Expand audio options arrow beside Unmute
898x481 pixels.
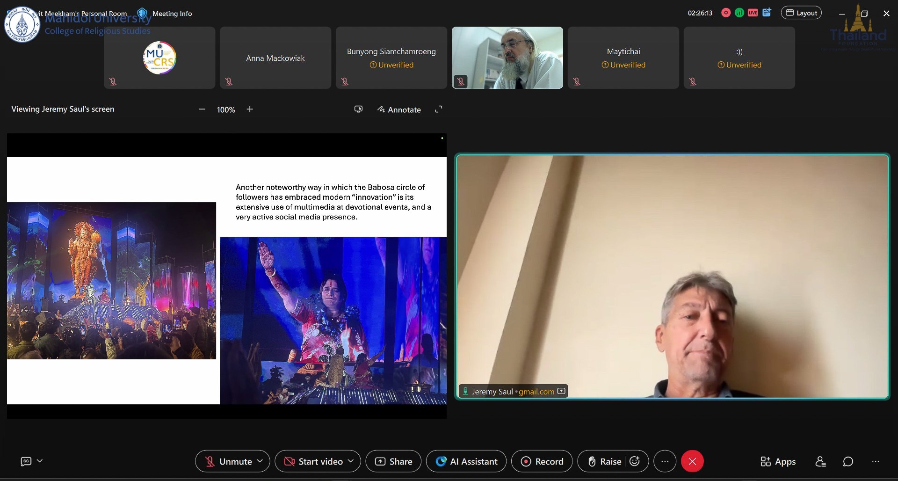tap(260, 461)
